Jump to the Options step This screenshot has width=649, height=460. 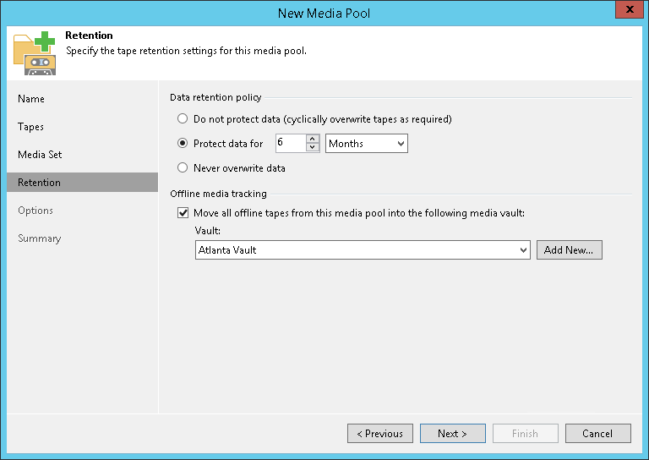click(x=35, y=211)
